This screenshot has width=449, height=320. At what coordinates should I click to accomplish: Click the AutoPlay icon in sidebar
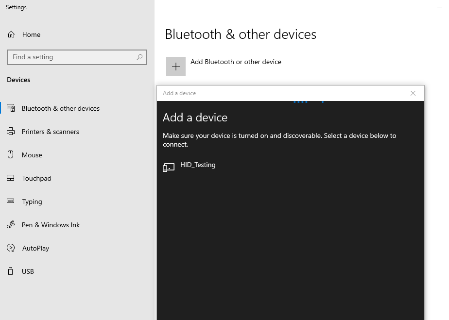point(11,248)
